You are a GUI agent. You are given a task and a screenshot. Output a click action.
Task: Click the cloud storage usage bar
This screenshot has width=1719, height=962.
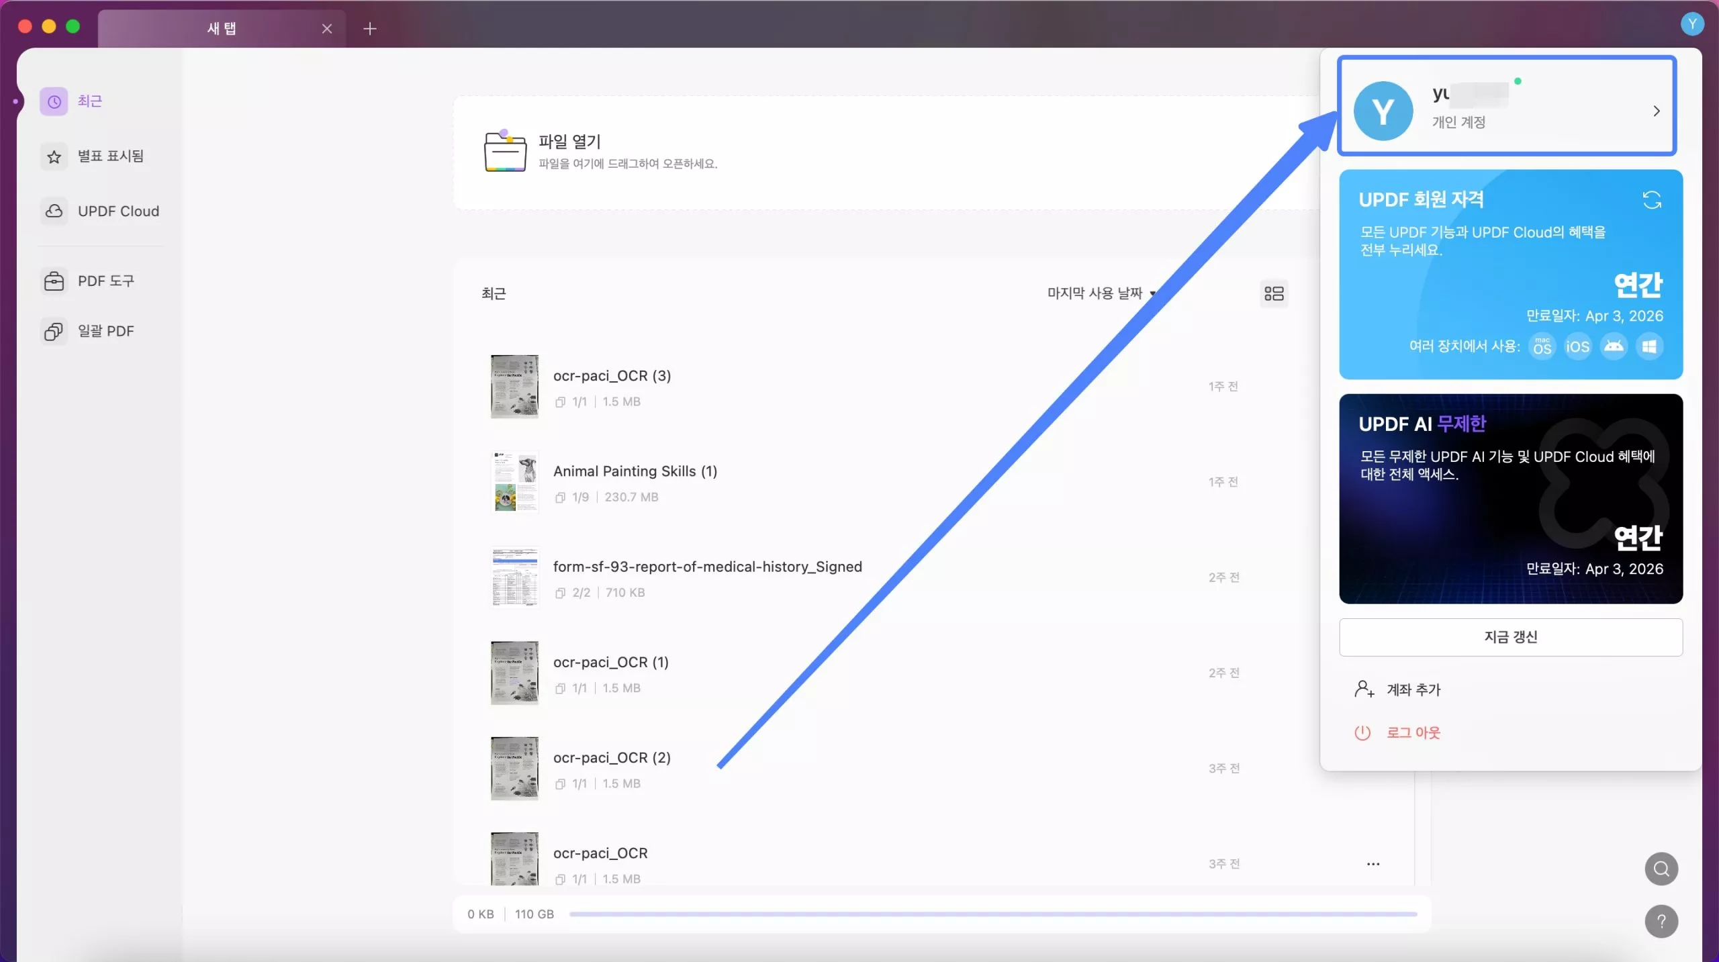pyautogui.click(x=992, y=914)
